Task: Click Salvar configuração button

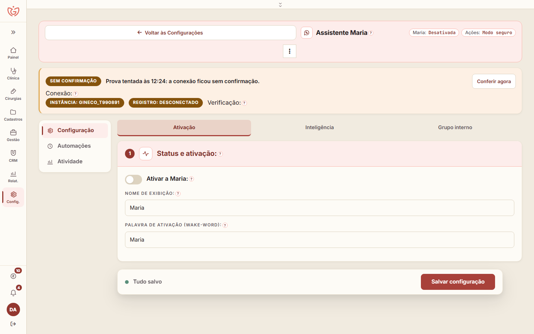Action: [x=458, y=282]
